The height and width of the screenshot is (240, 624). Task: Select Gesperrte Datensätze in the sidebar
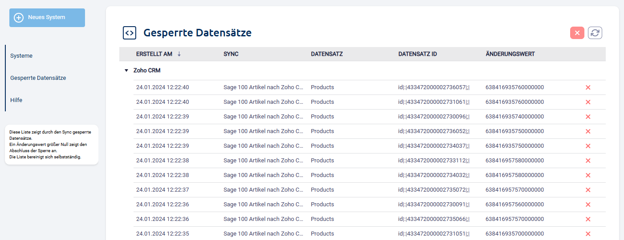coord(38,78)
